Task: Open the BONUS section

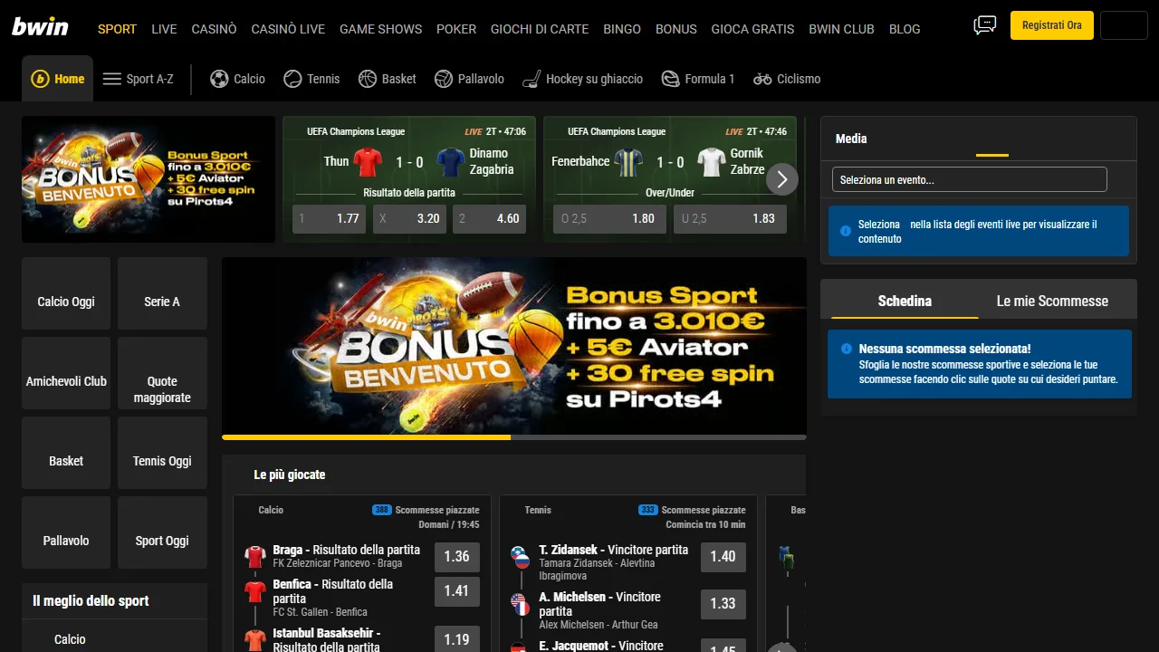Action: click(x=676, y=29)
